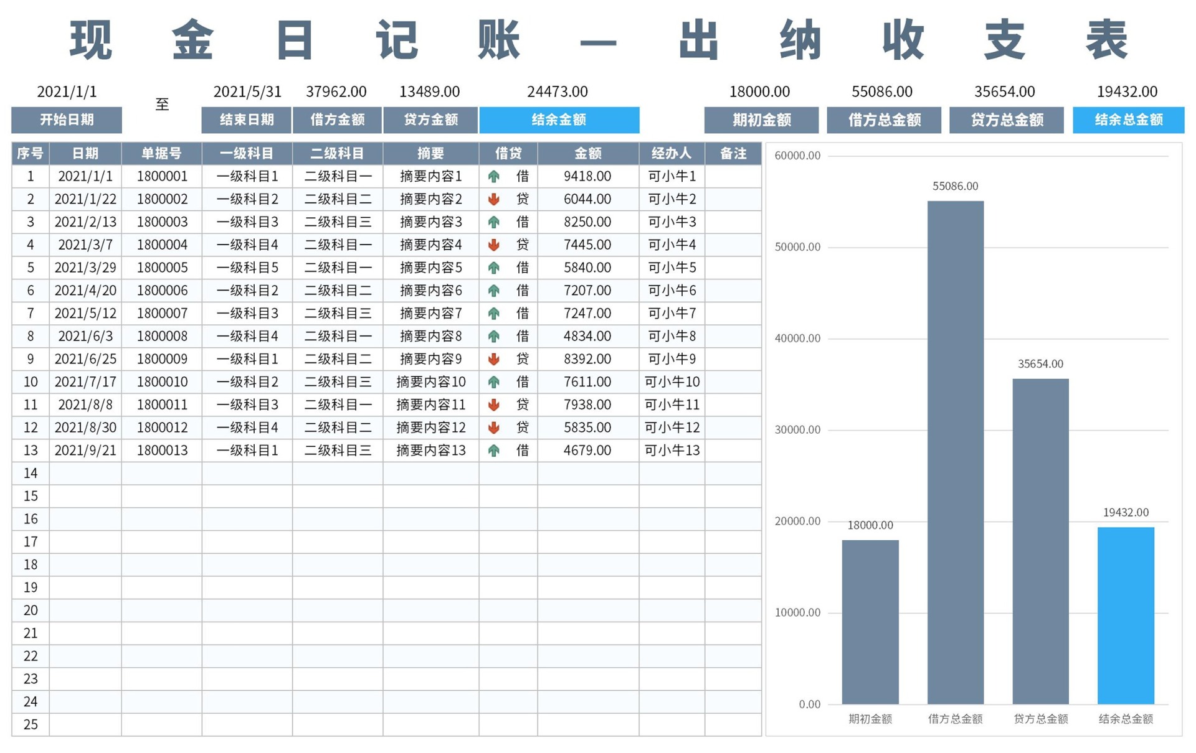1196x753 pixels.
Task: Click the 日期 column header
Action: click(85, 154)
